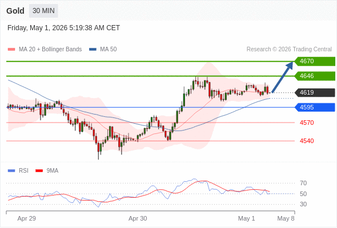Click the pink MA 20 legend swatch
Screen dimensions: 337x228
click(x=11, y=50)
